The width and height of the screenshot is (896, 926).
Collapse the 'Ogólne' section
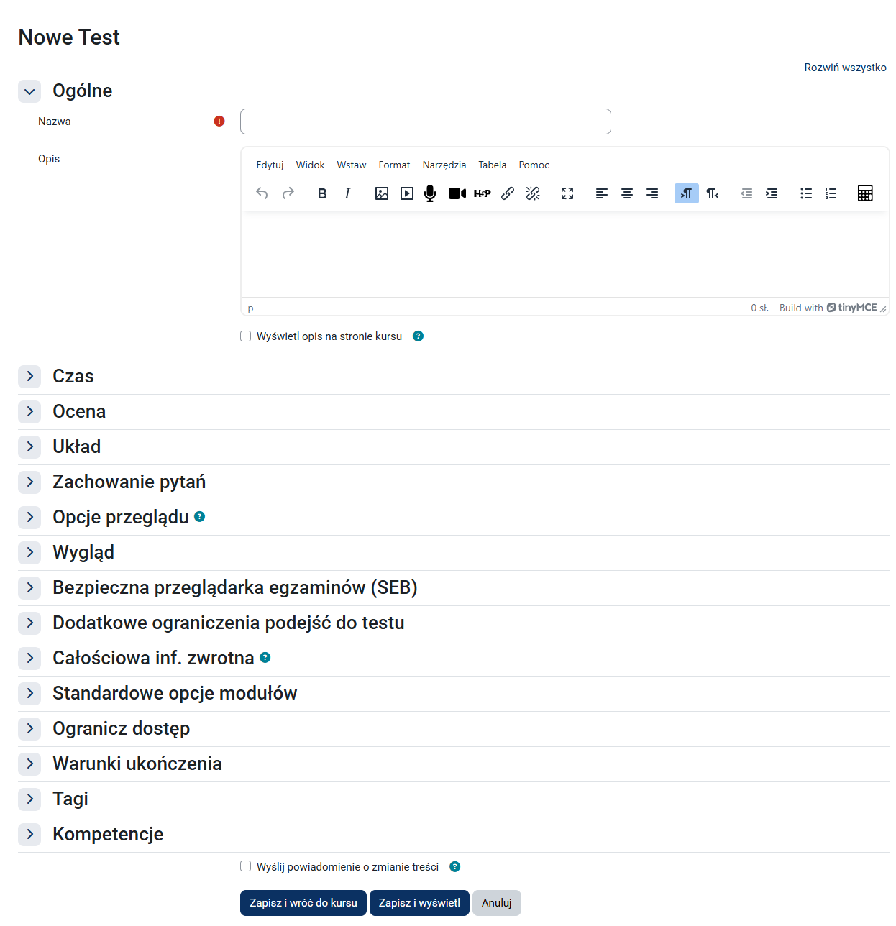click(29, 91)
